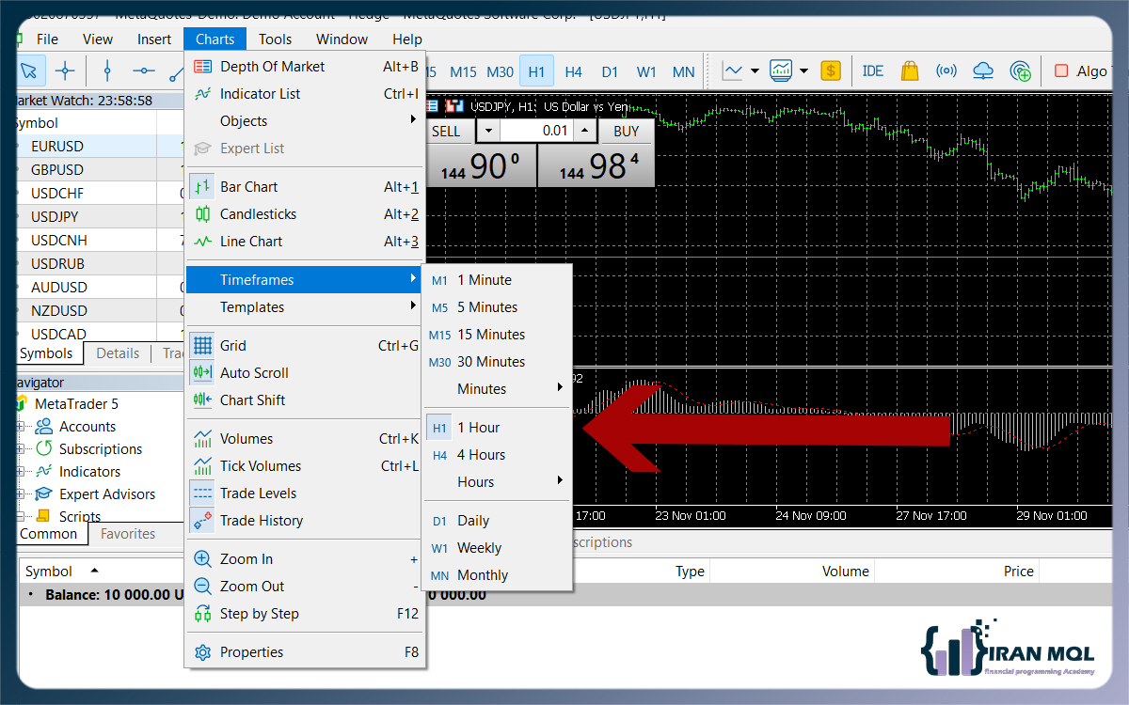
Task: Expand the Indicators node in Navigator
Action: click(21, 472)
